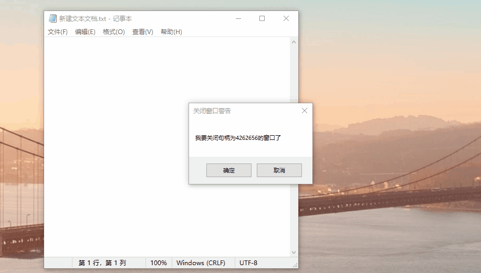Open the 编辑(E) menu
Image resolution: width=481 pixels, height=273 pixels.
pos(85,32)
